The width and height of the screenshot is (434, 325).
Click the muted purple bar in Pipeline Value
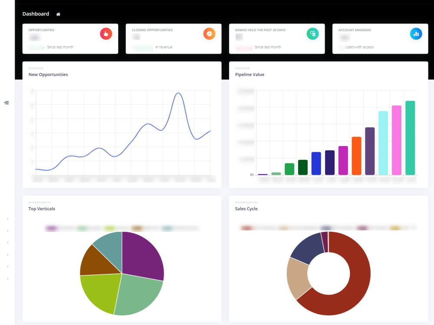point(370,151)
